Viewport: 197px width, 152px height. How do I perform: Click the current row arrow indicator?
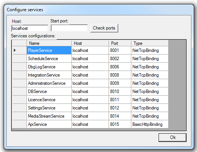(x=15, y=50)
